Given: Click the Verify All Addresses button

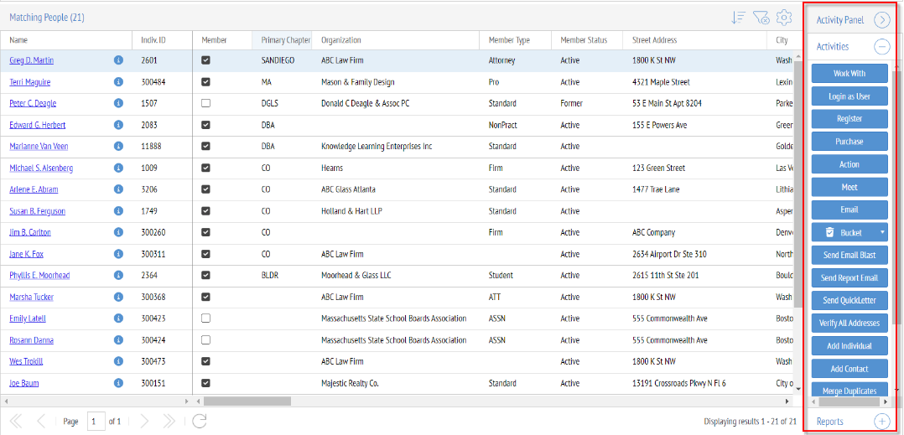Looking at the screenshot, I should [849, 324].
